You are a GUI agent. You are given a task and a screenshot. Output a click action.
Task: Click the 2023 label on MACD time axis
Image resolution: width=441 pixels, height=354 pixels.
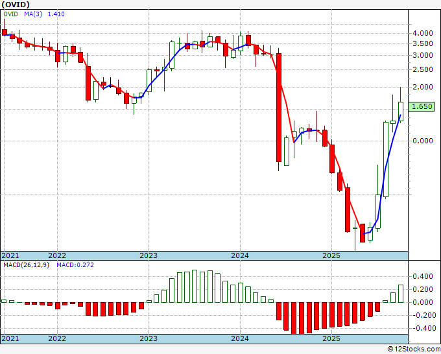[x=149, y=338]
